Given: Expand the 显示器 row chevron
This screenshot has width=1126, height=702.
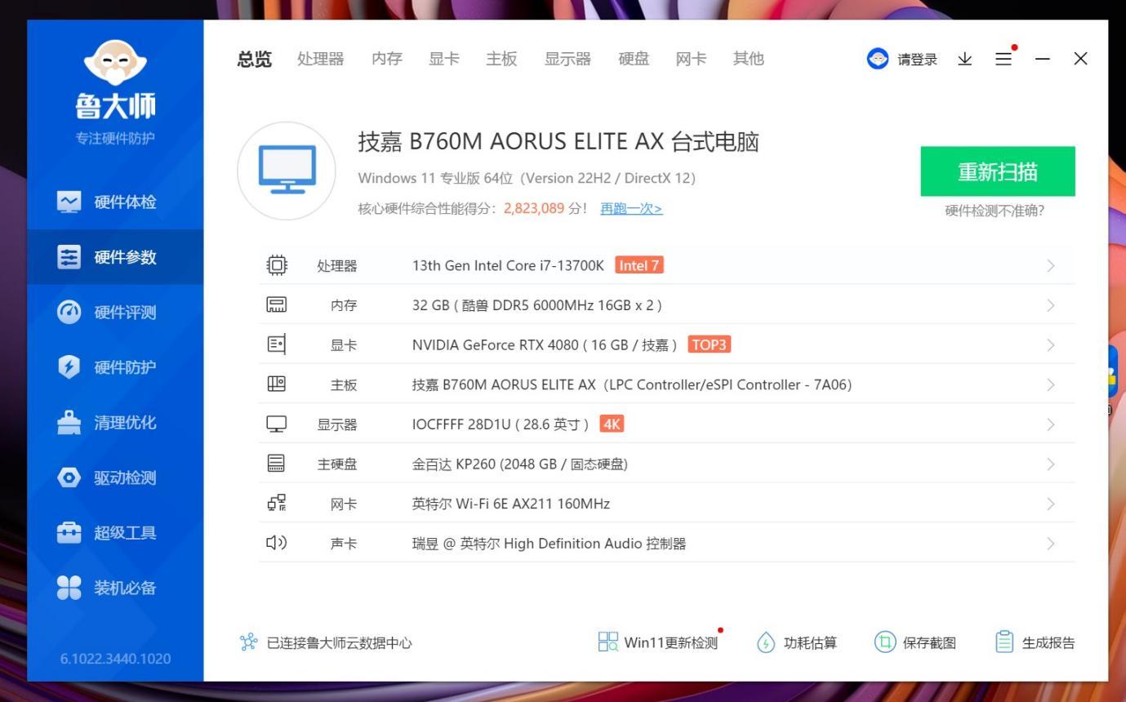Looking at the screenshot, I should click(1051, 424).
